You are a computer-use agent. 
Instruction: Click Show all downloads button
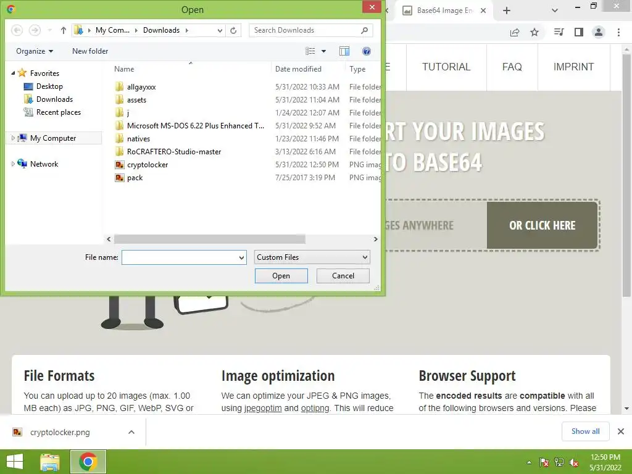585,431
